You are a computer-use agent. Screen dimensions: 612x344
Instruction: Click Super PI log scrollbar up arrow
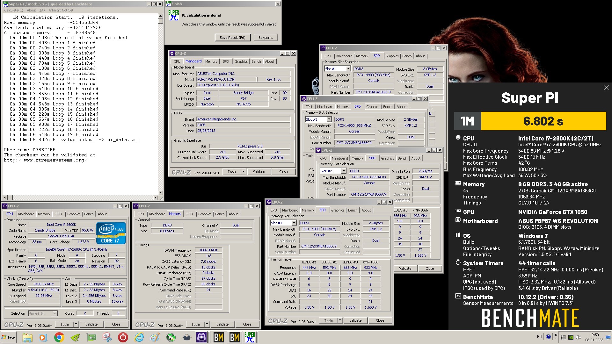[x=161, y=16]
